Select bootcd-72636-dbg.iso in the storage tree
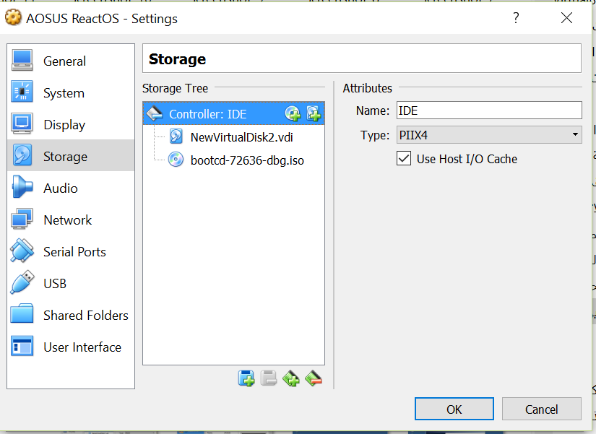The height and width of the screenshot is (434, 596). (x=246, y=160)
